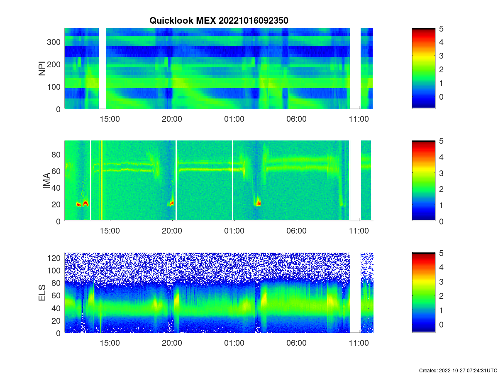Click the 06:00 tick under IMA panel
This screenshot has width=498, height=374.
tap(297, 231)
